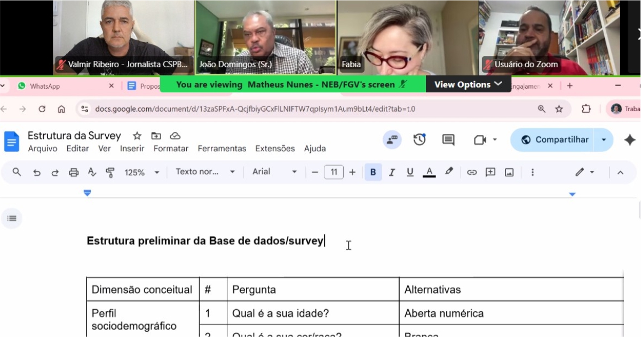641x337 pixels.
Task: Open the Inserir menu
Action: click(132, 148)
